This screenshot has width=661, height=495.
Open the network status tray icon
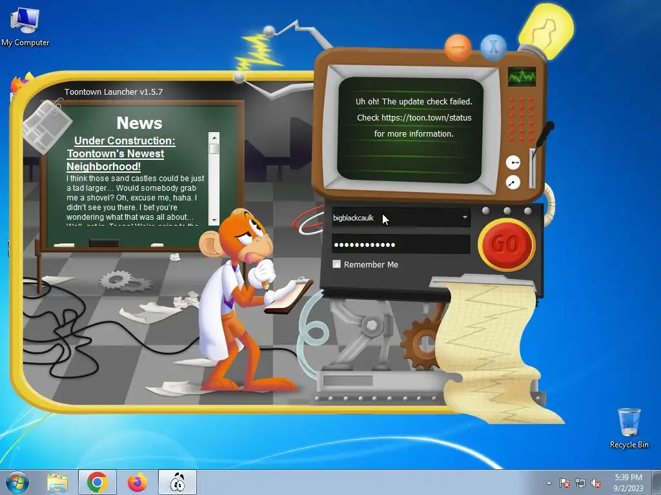[x=580, y=483]
